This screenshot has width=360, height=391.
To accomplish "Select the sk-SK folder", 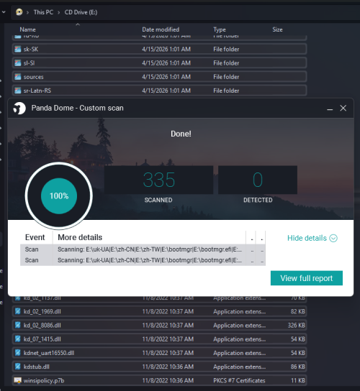I will coord(159,49).
